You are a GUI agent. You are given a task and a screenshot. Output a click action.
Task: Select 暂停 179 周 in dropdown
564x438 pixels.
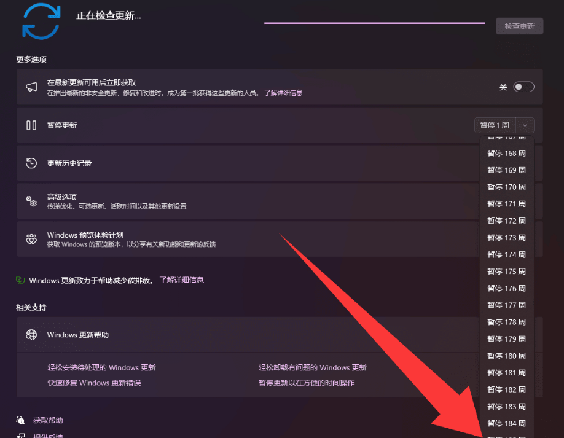[506, 340]
